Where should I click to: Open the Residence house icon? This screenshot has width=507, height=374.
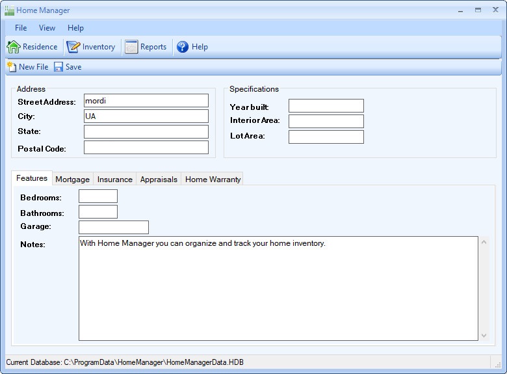[x=14, y=47]
